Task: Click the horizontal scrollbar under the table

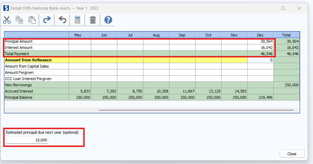Action: (x=196, y=110)
